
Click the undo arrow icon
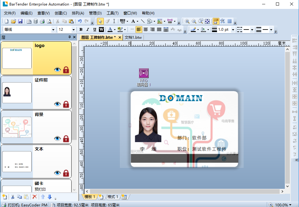(80, 21)
